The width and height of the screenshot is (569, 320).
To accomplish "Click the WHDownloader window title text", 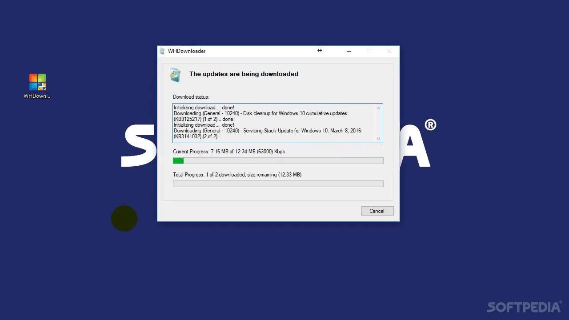I will 187,51.
